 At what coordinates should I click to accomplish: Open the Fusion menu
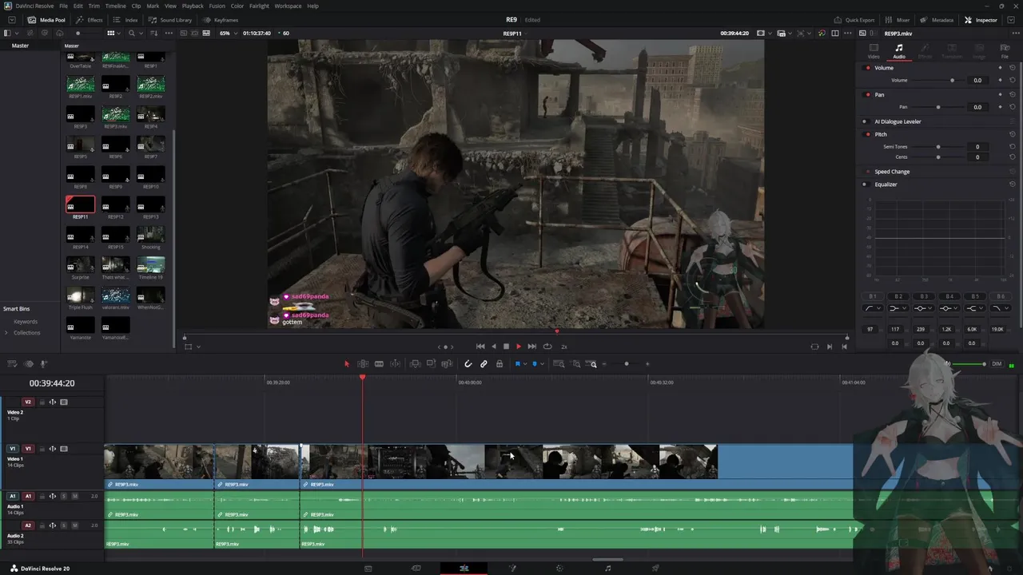217,6
